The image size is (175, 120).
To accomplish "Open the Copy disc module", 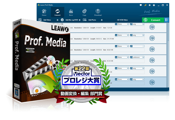I will 84,12.
